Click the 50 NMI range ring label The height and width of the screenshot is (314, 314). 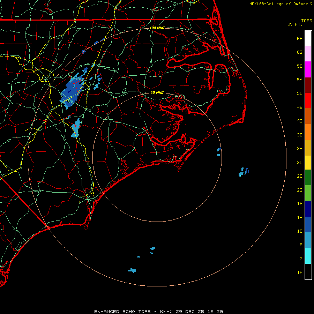coord(157,92)
